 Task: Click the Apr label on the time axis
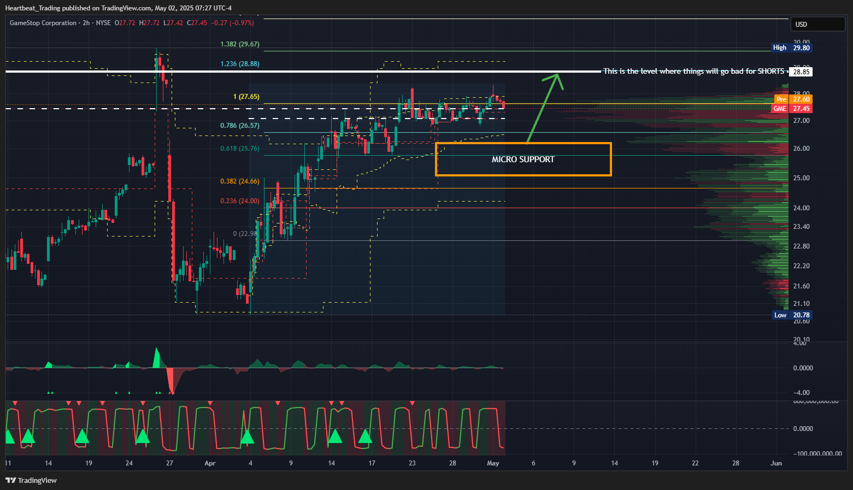tap(210, 463)
